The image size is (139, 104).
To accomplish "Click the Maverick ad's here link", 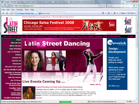I will click(x=117, y=86).
